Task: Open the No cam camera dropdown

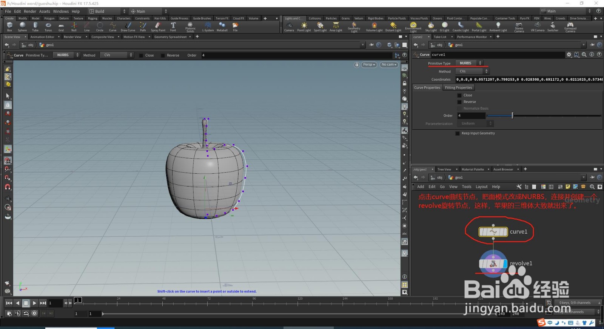Action: 389,64
